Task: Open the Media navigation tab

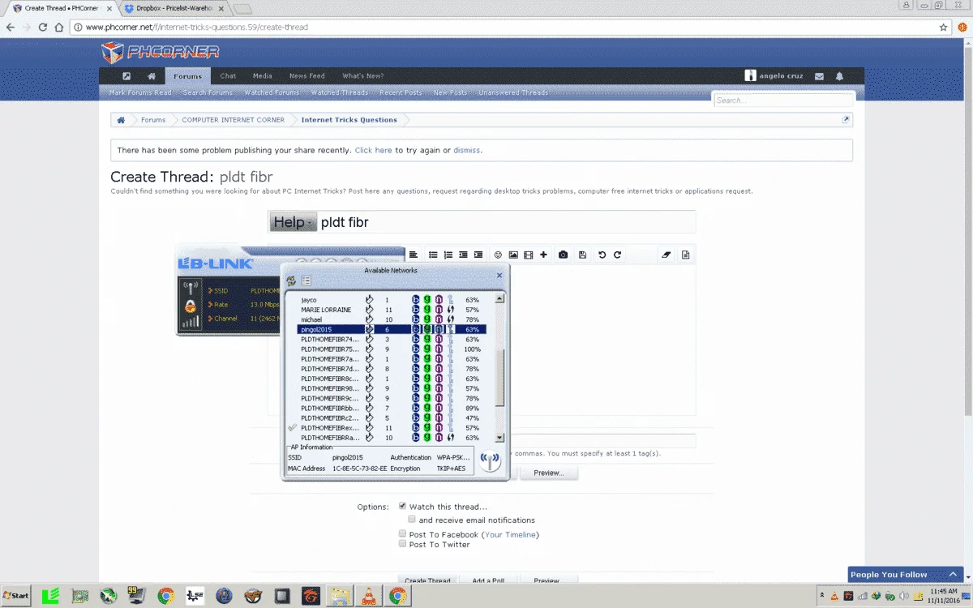Action: click(x=262, y=76)
